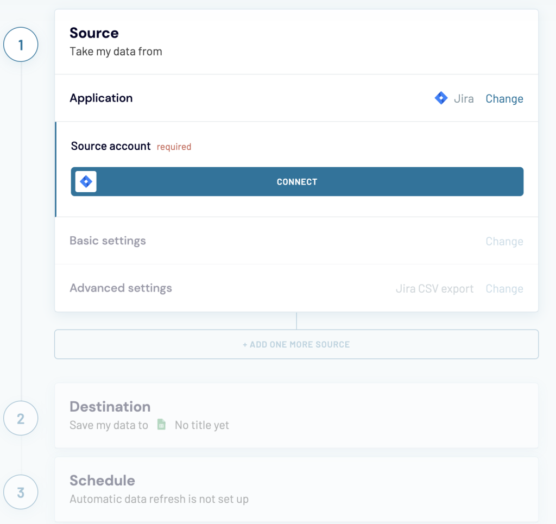This screenshot has height=524, width=556.
Task: Select the step 3 circle indicator
Action: 21,492
